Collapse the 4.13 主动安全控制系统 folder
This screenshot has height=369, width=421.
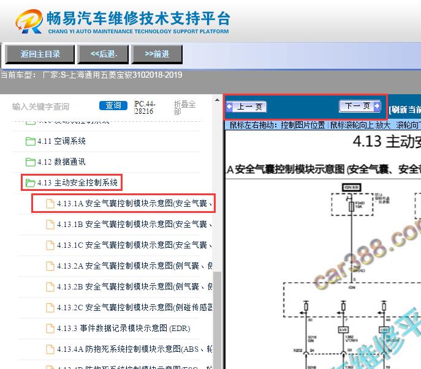point(77,182)
